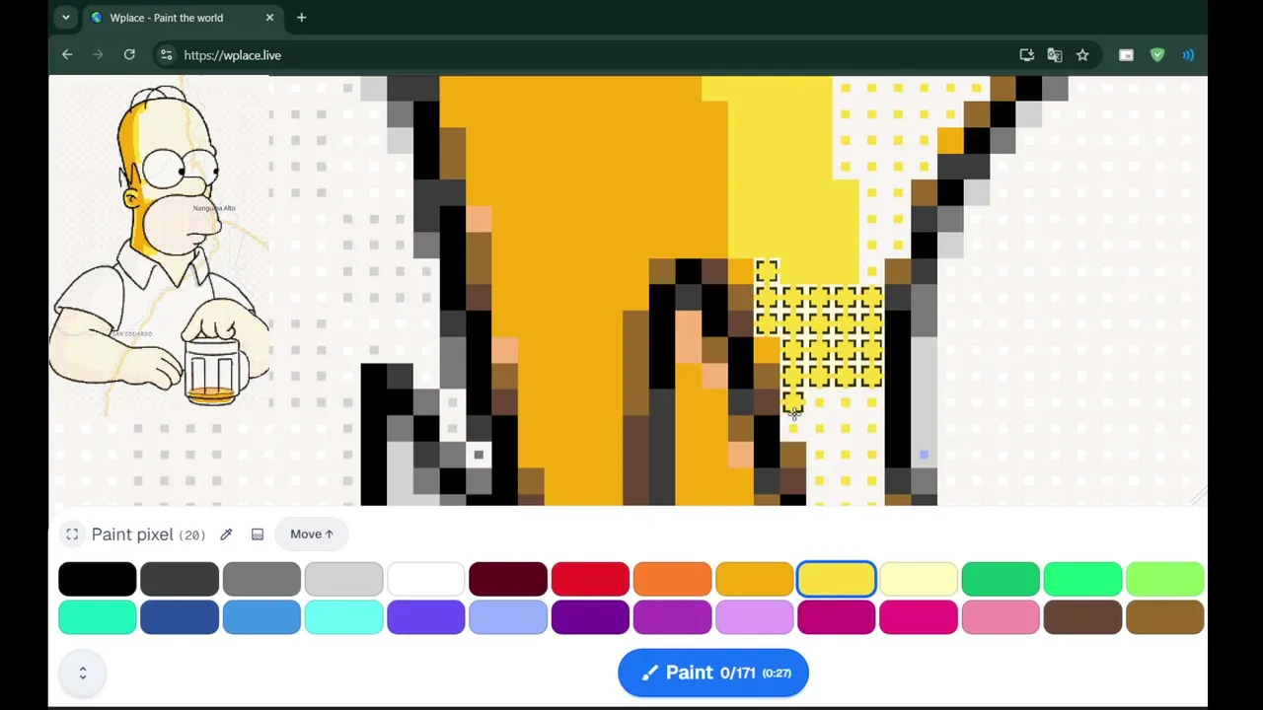Select the dark magenta color swatch

[x=836, y=617]
